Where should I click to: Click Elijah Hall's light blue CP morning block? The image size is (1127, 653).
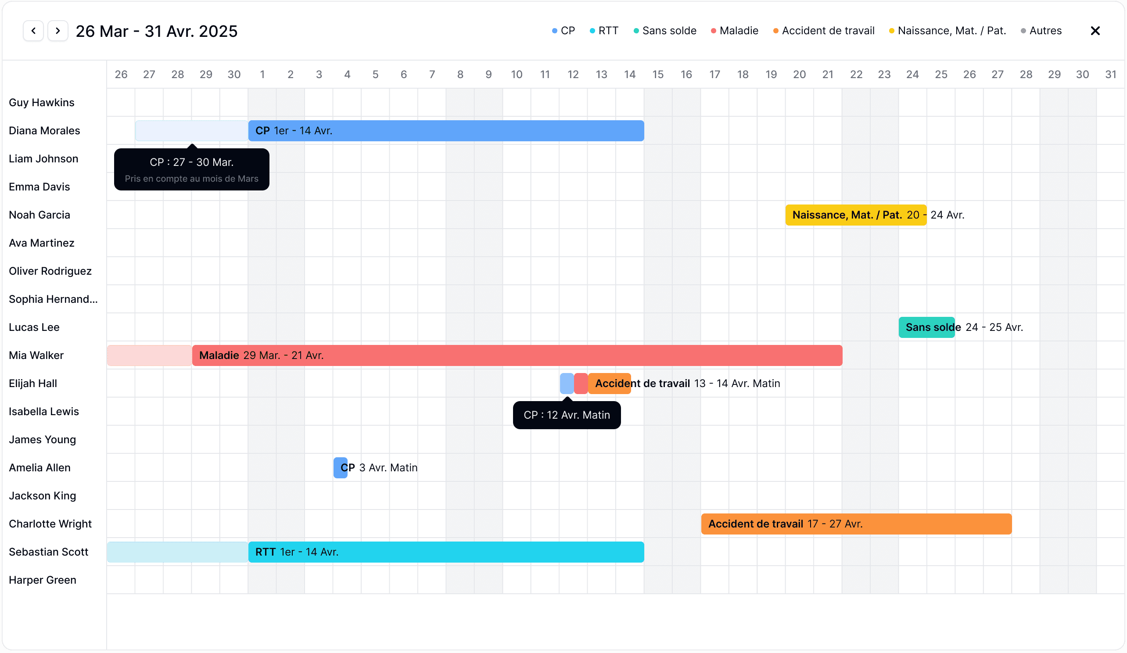click(567, 384)
